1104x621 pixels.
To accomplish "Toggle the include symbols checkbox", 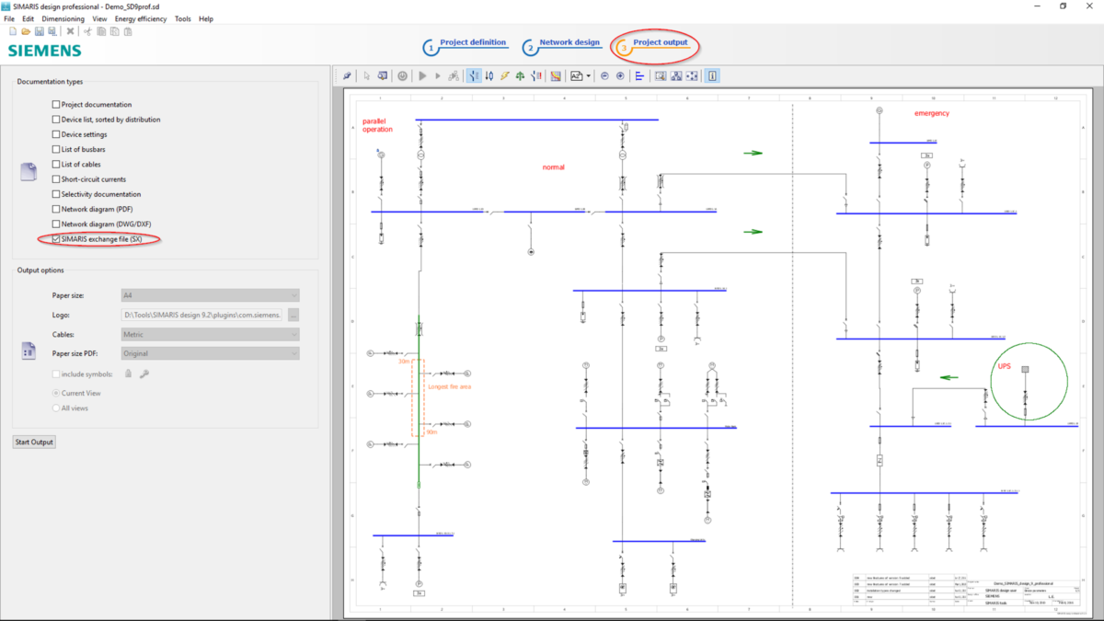I will coord(56,374).
